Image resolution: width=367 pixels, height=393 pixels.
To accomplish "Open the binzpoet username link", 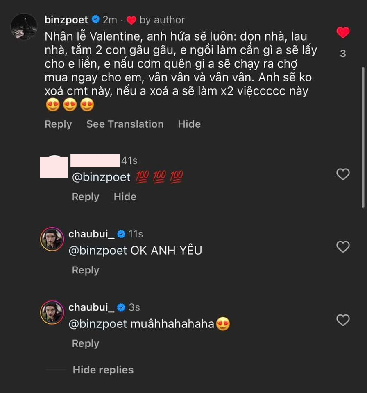I will coord(66,20).
